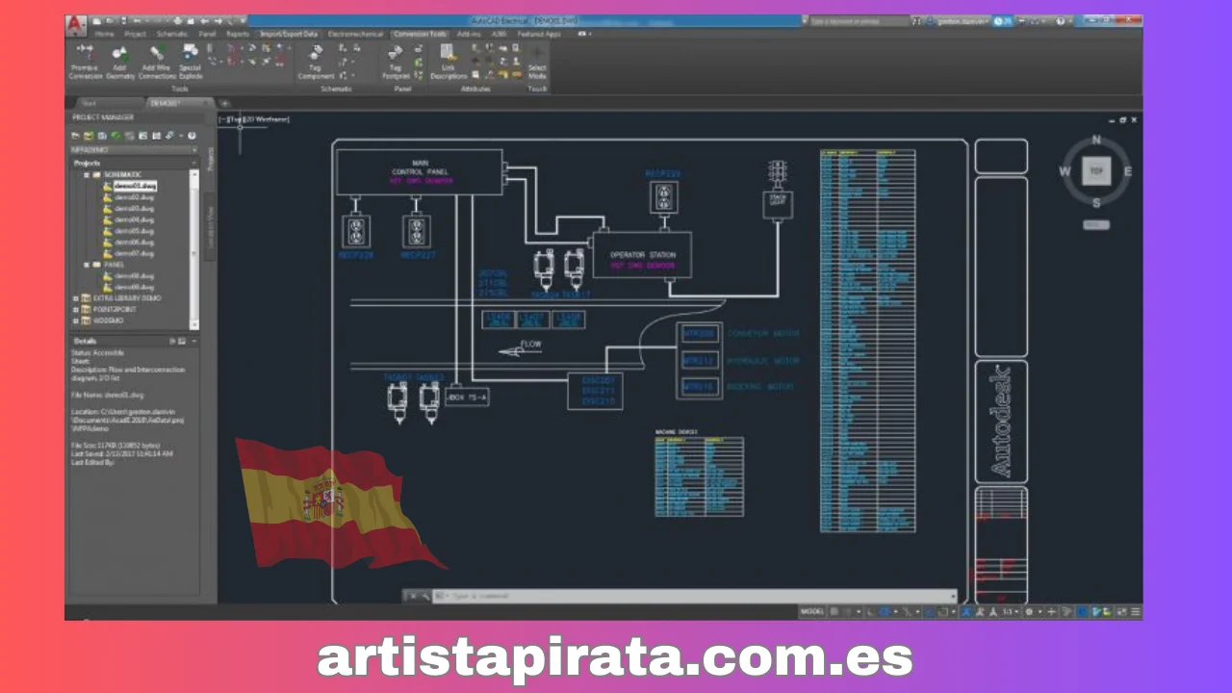
Task: Go to Import/Export Data ribbon tab
Action: [289, 34]
